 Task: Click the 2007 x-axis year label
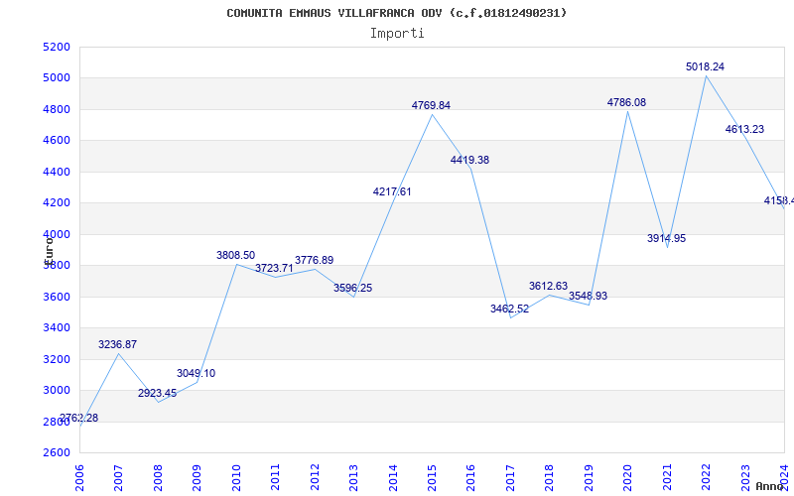[x=118, y=478]
